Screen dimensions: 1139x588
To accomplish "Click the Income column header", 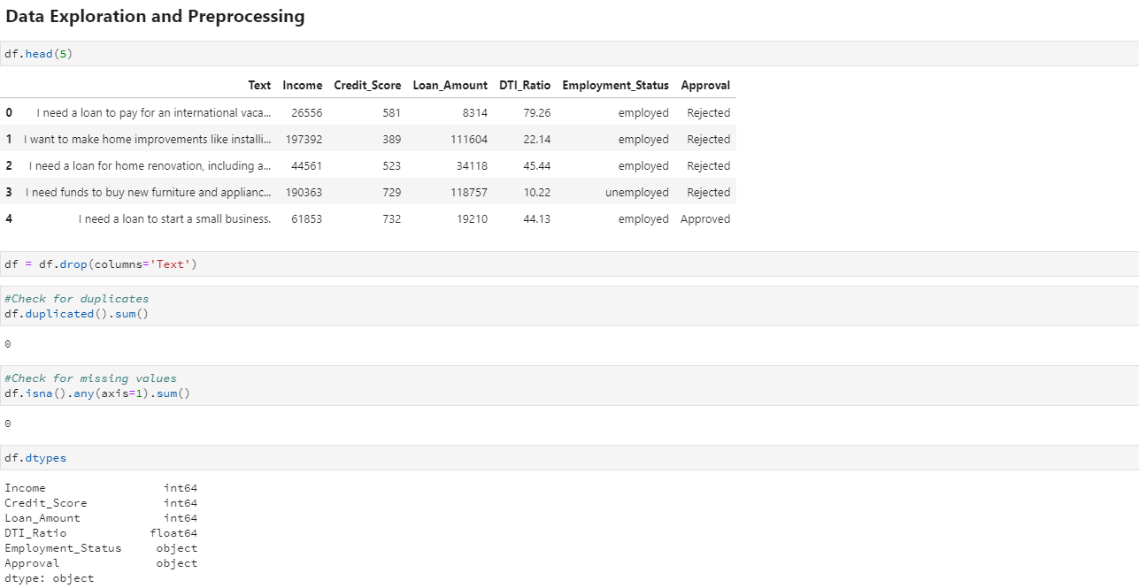I will (x=302, y=86).
